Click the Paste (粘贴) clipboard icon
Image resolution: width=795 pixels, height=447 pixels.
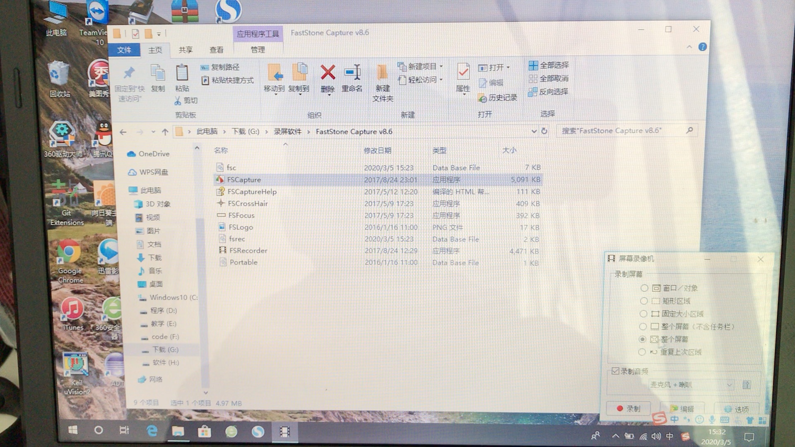click(182, 73)
